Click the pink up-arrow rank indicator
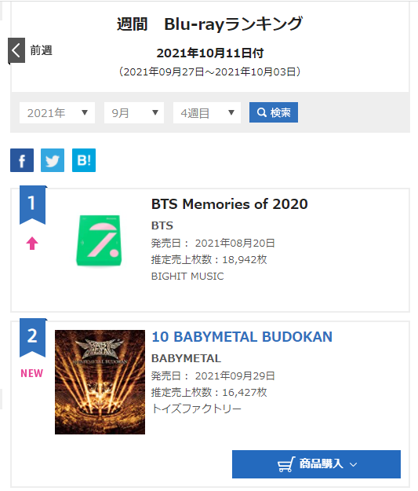This screenshot has width=418, height=491. click(x=32, y=244)
